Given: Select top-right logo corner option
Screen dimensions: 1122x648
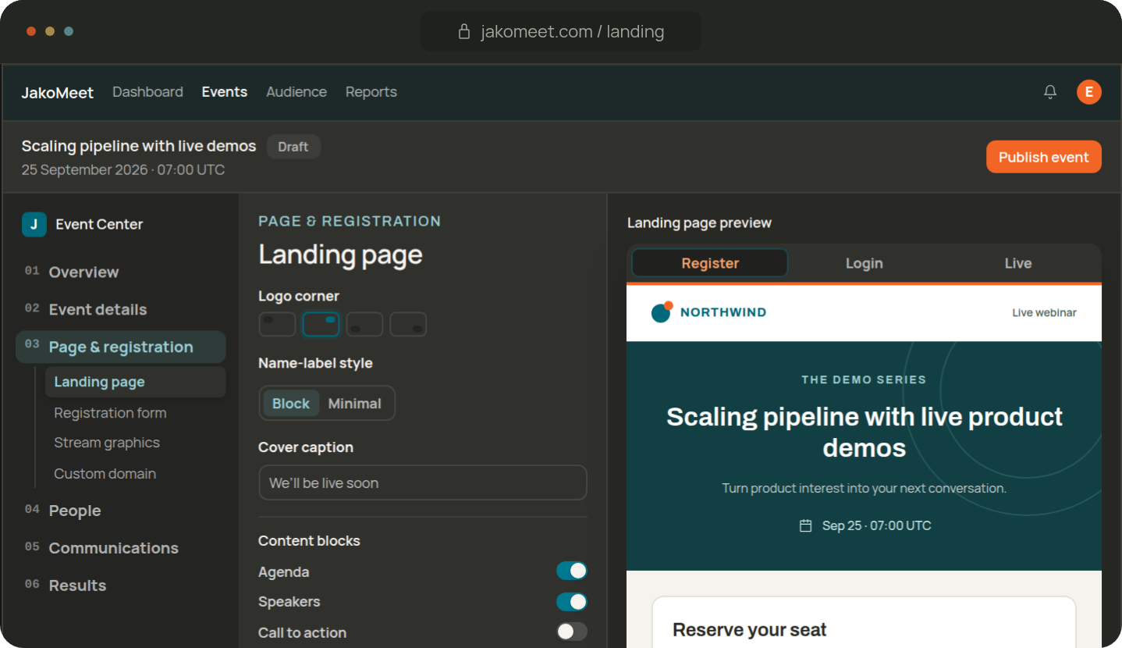Looking at the screenshot, I should (321, 324).
